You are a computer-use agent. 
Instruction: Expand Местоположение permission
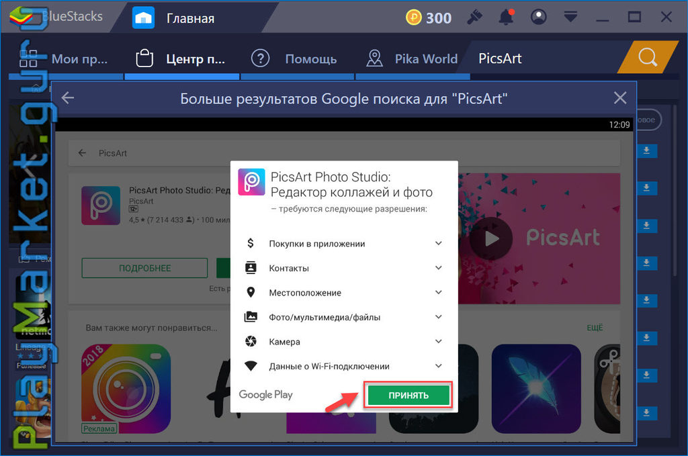click(x=438, y=292)
